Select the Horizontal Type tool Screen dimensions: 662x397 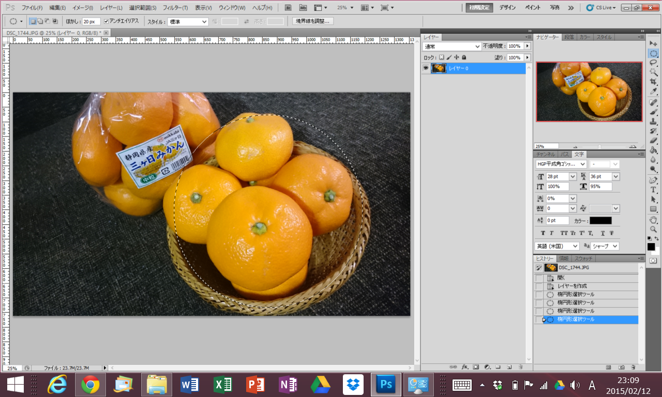pyautogui.click(x=653, y=190)
